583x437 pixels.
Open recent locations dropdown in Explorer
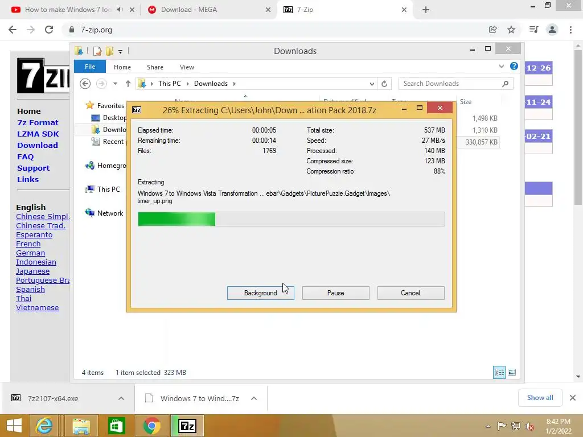click(x=115, y=84)
